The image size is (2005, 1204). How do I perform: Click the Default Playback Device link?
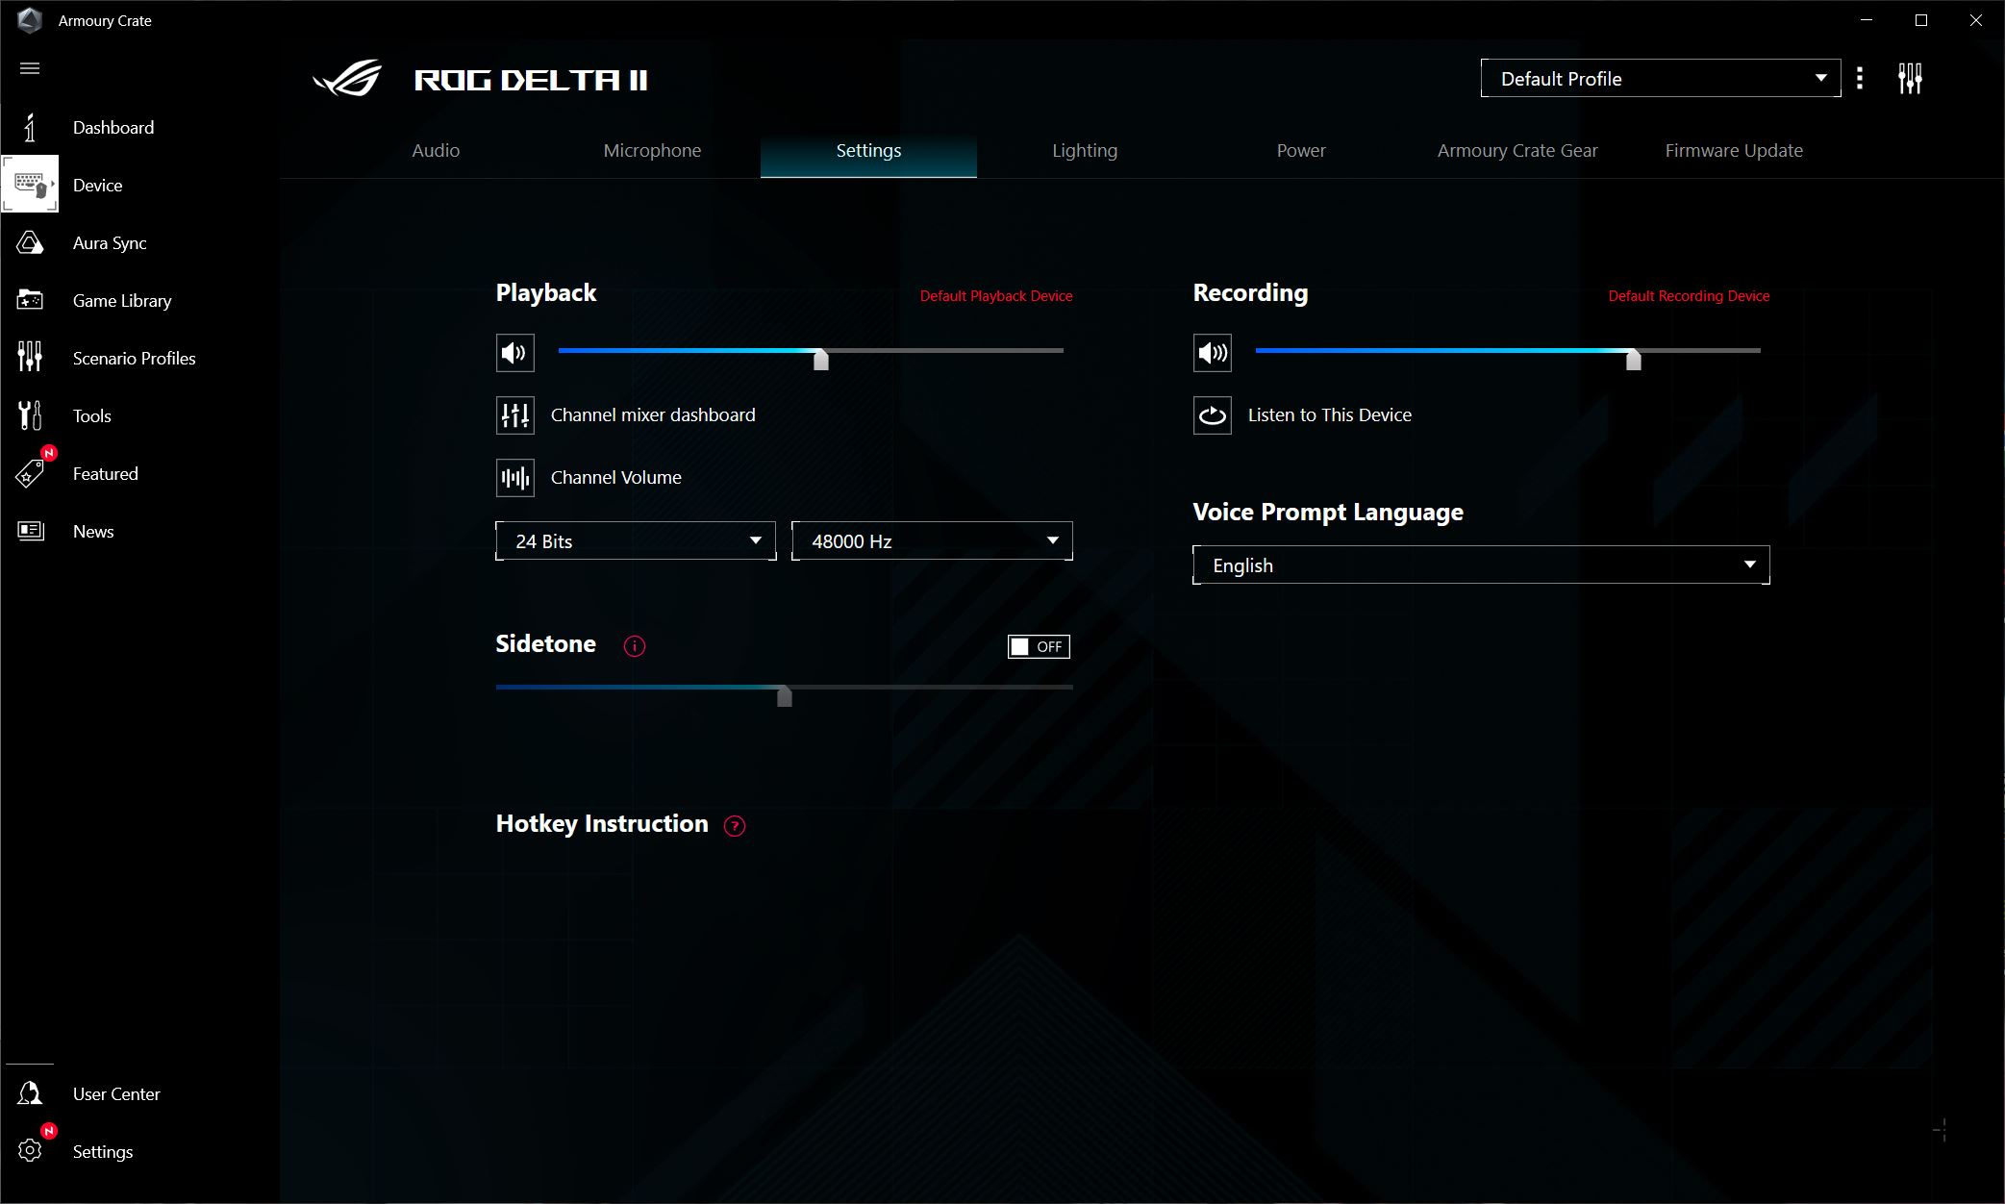(996, 296)
